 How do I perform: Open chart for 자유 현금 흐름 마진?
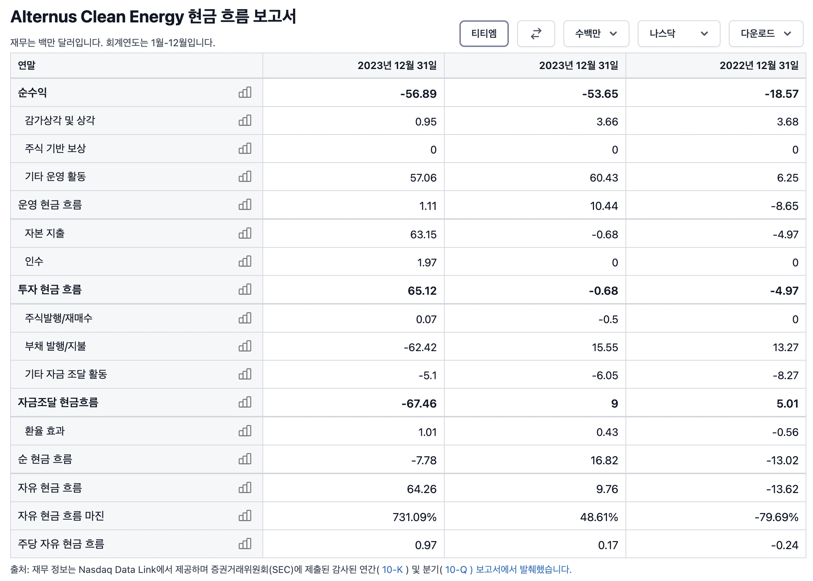coord(245,516)
